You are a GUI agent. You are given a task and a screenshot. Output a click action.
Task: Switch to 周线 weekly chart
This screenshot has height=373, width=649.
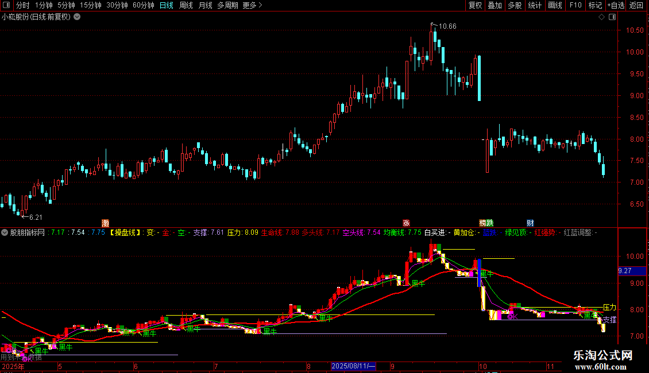point(186,5)
